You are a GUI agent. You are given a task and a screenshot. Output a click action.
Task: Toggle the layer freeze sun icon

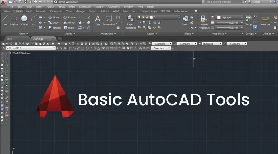point(143,17)
